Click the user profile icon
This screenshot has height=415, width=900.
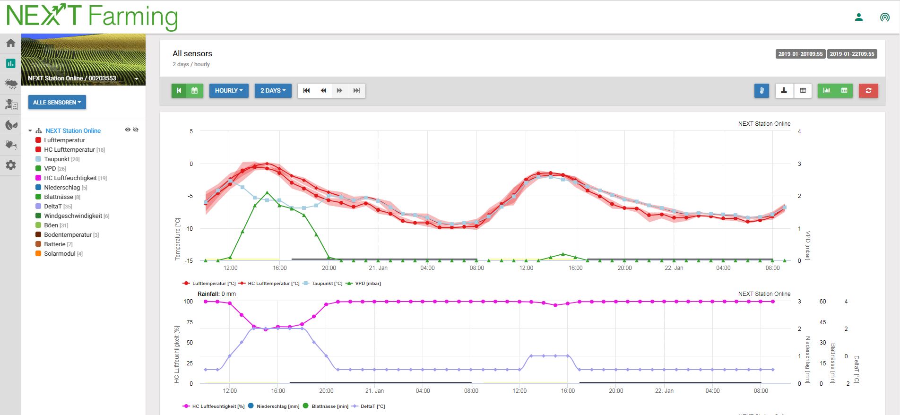[x=859, y=17]
